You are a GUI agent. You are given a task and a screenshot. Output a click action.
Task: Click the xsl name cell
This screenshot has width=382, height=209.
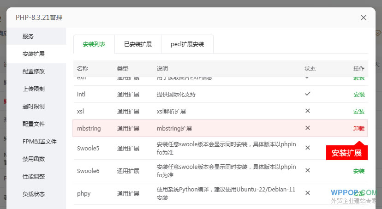click(x=80, y=111)
